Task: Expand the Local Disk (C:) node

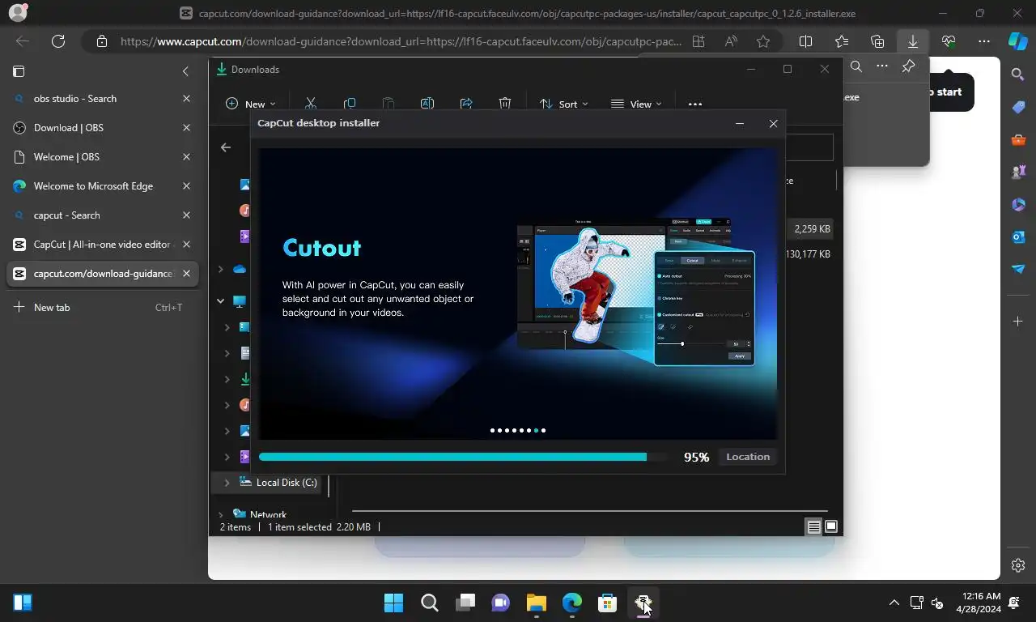Action: [x=227, y=483]
